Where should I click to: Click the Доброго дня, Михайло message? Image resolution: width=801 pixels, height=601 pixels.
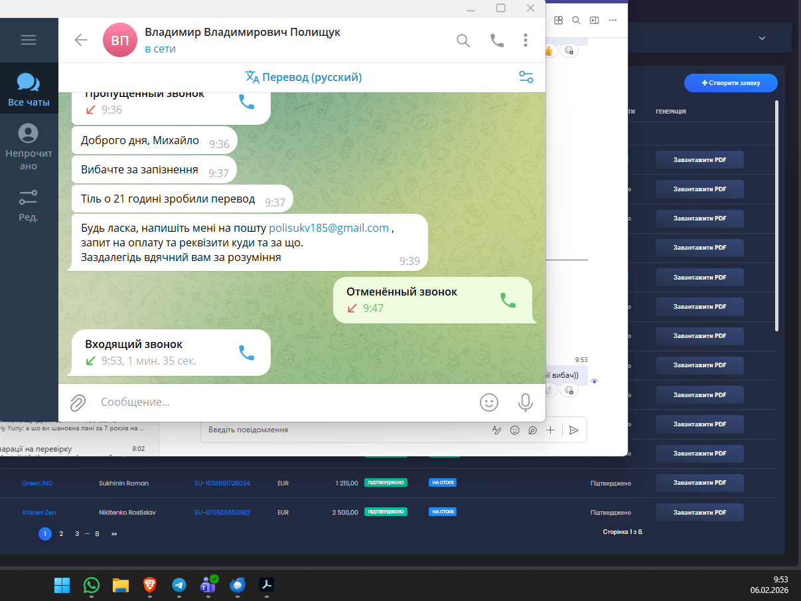[154, 141]
